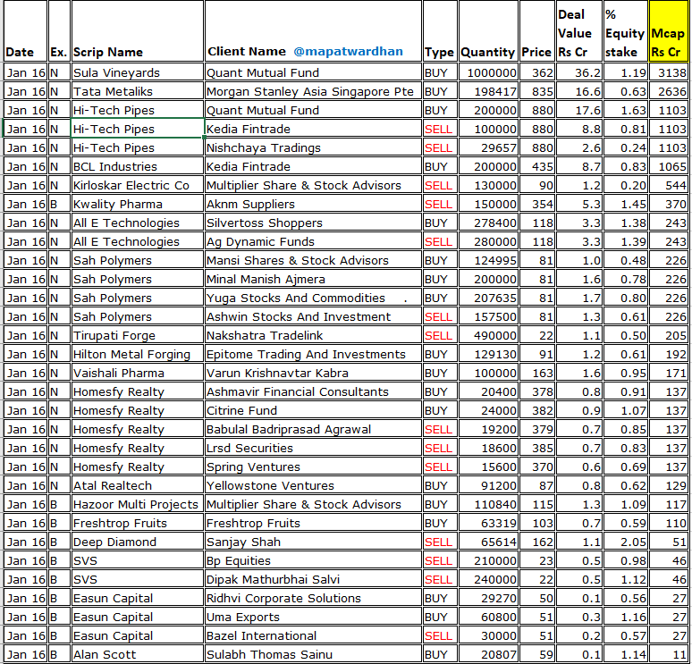Select the 'Kwality Pharma' cell

click(138, 204)
